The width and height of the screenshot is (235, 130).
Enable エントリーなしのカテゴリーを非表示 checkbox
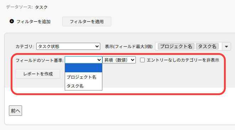142,60
